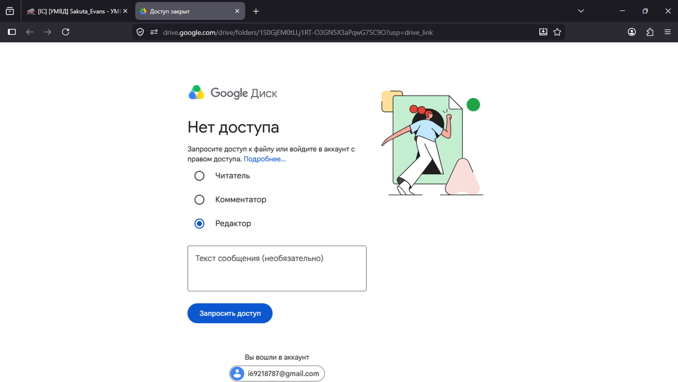Image resolution: width=678 pixels, height=382 pixels.
Task: Open site permissions icon in address bar
Action: pyautogui.click(x=154, y=32)
